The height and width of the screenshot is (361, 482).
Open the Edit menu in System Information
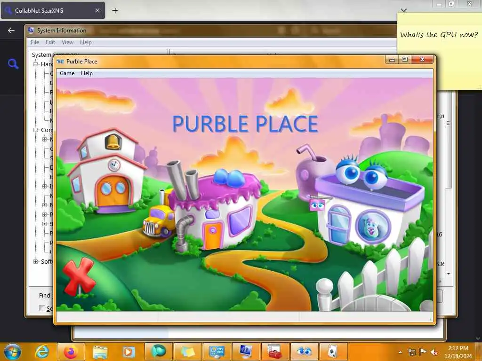pos(50,42)
